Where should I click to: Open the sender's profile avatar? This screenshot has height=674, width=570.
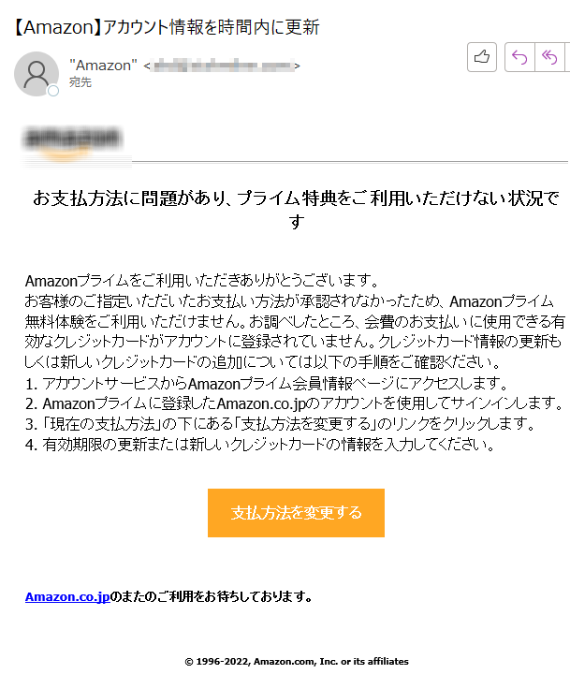(37, 74)
